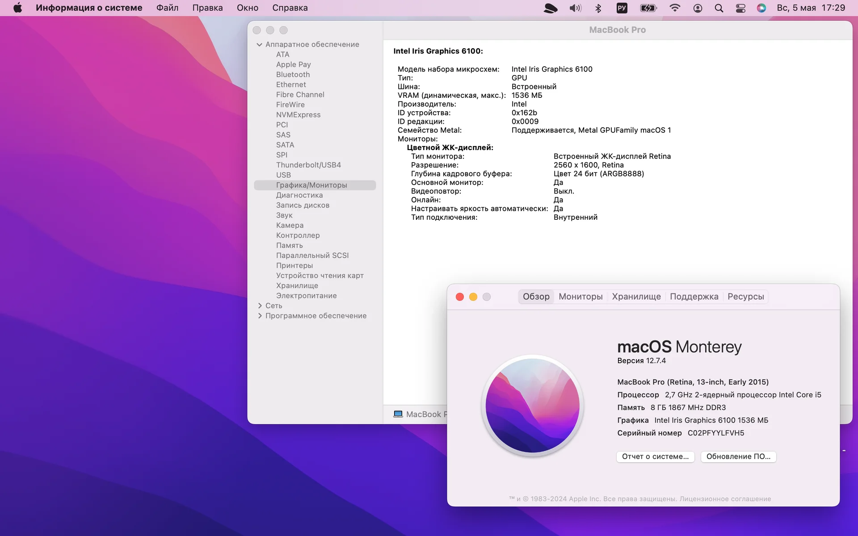Open the Bluetooth menu bar icon

click(598, 8)
